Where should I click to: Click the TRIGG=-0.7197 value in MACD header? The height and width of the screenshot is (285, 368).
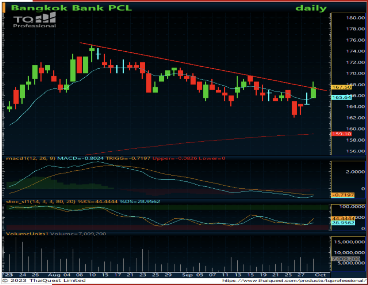[x=128, y=158]
